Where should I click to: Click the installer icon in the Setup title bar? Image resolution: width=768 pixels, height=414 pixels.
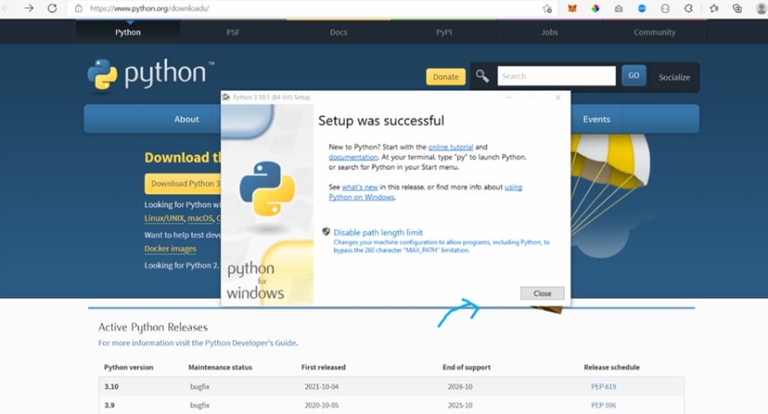pyautogui.click(x=226, y=98)
